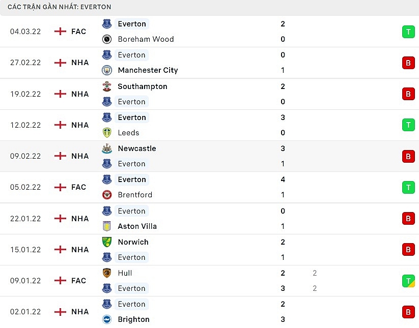Click the Hull City tiger icon
The height and width of the screenshot is (328, 419).
107,273
